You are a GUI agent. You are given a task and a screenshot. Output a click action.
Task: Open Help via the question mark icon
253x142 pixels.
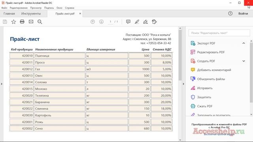pyautogui.click(x=230, y=13)
